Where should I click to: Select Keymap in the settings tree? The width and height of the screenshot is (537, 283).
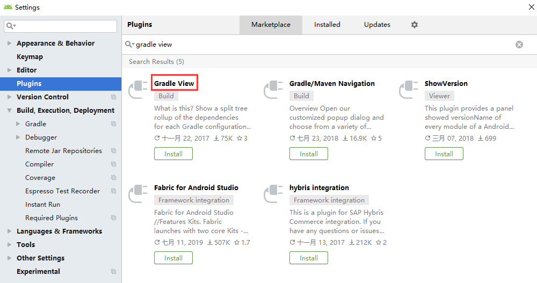[x=30, y=57]
